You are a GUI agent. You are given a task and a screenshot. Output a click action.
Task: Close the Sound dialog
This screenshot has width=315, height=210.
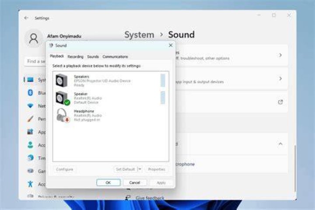(171, 45)
